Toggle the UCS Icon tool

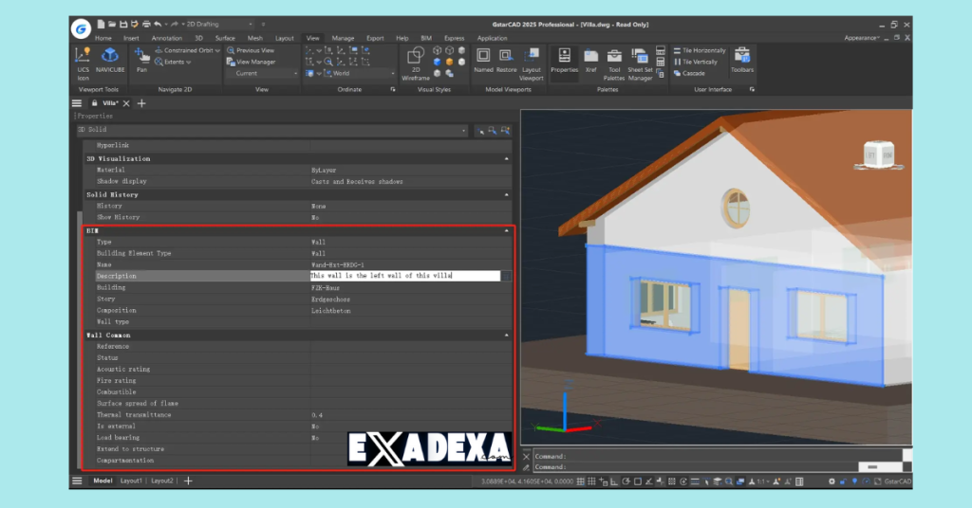coord(84,63)
